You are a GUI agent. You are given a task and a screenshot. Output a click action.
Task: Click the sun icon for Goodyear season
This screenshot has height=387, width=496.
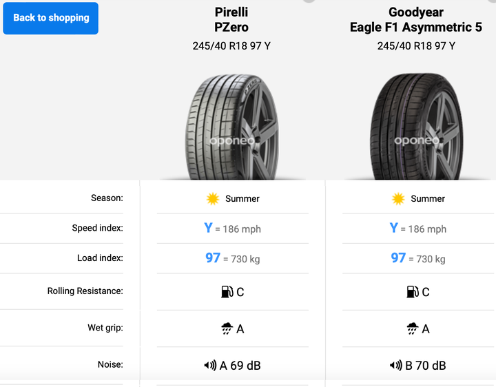[398, 199]
